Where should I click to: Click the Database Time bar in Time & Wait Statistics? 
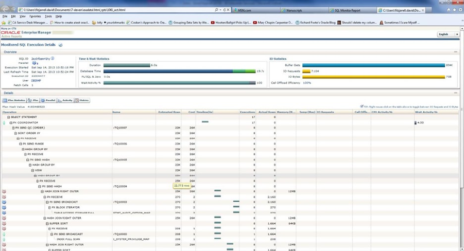click(179, 71)
